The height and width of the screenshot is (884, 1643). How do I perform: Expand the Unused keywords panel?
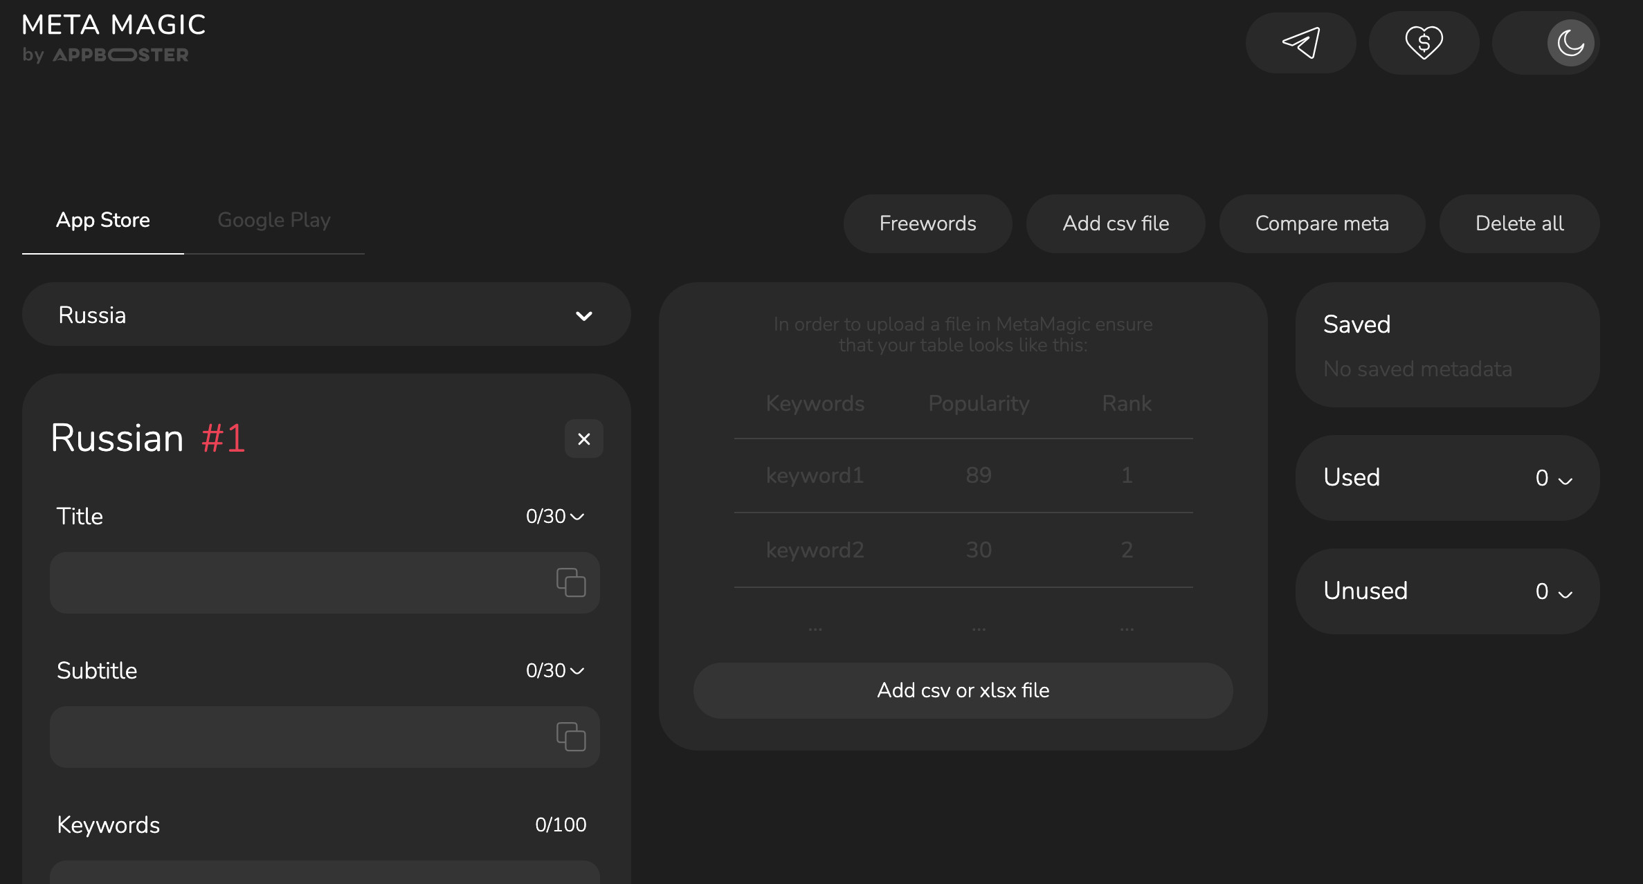click(1447, 591)
